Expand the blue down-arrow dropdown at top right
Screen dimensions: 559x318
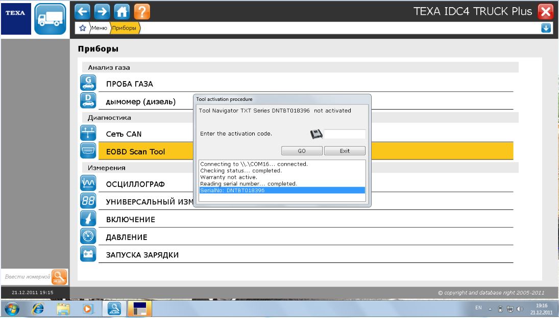pyautogui.click(x=546, y=29)
